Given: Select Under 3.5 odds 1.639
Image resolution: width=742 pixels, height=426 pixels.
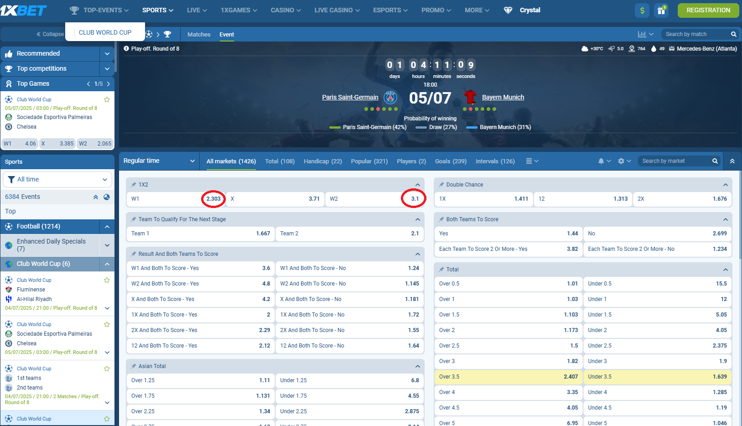Looking at the screenshot, I should coord(658,377).
